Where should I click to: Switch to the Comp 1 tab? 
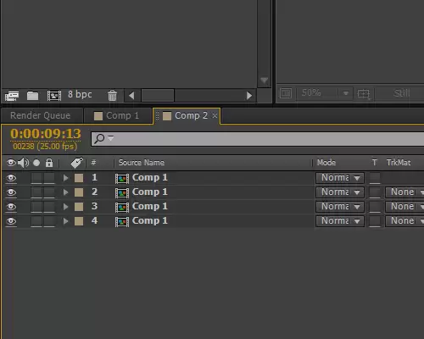pos(116,115)
